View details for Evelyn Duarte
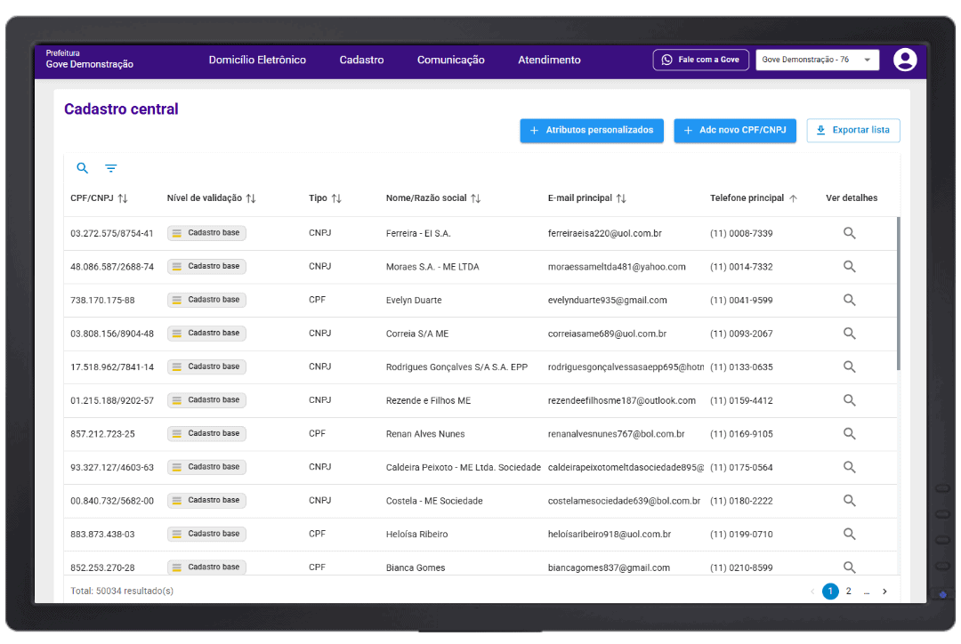This screenshot has height=644, width=961. tap(849, 300)
